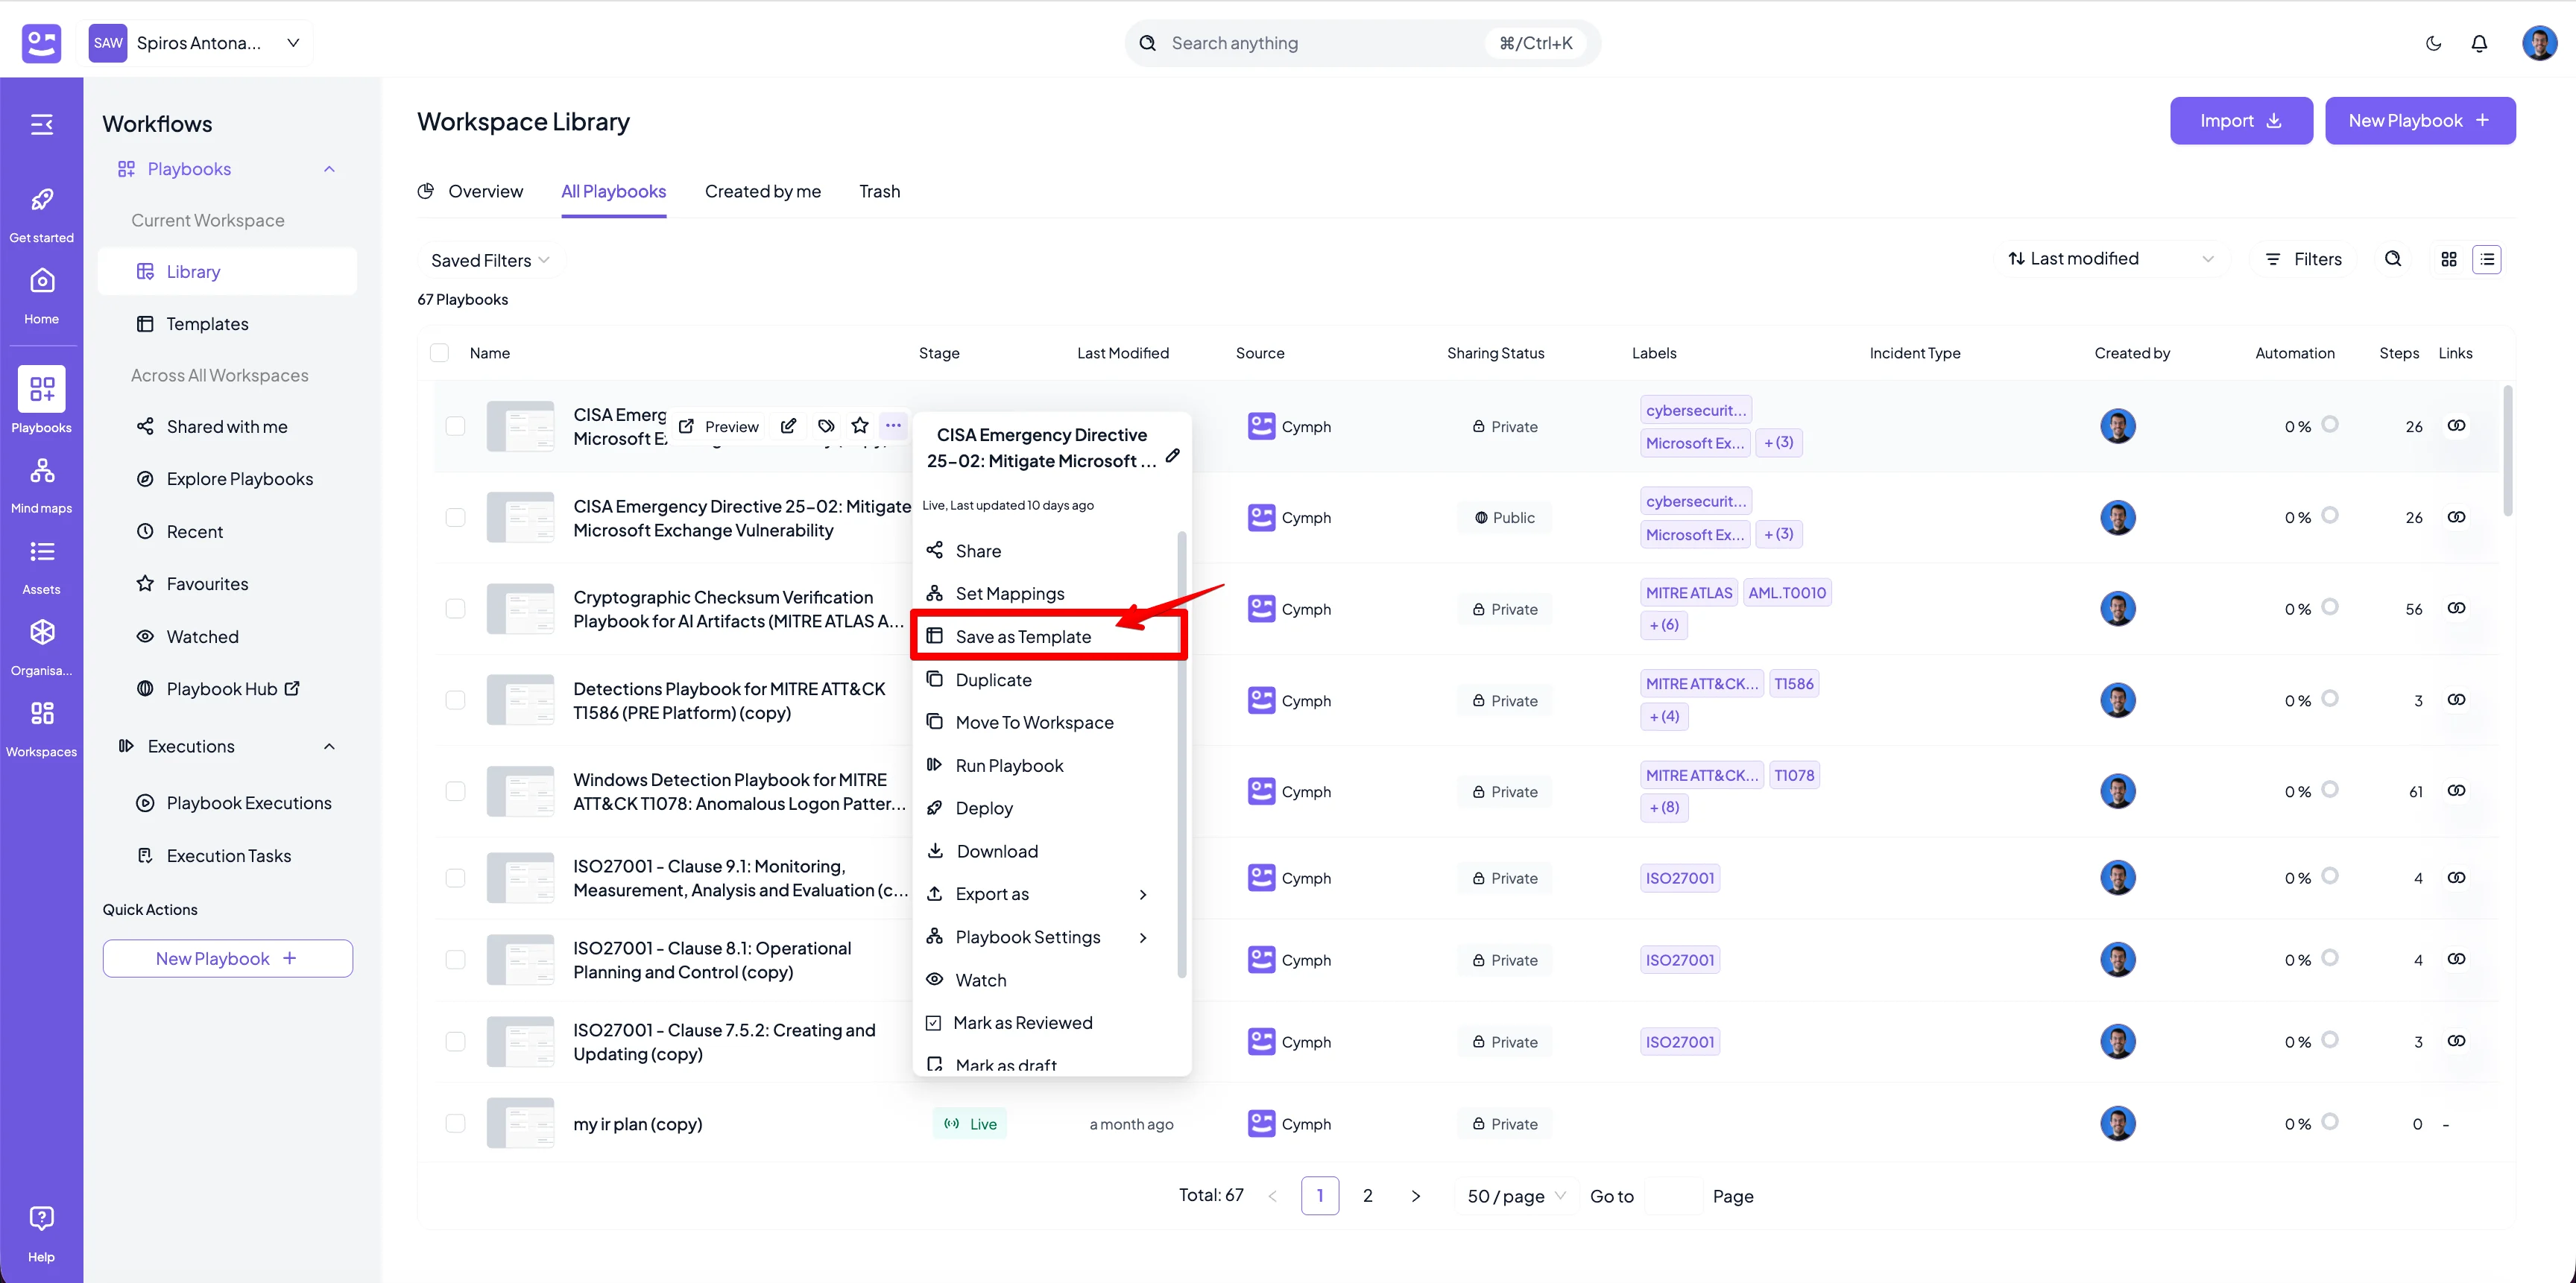Switch to Created by me tab
This screenshot has width=2576, height=1283.
click(763, 191)
